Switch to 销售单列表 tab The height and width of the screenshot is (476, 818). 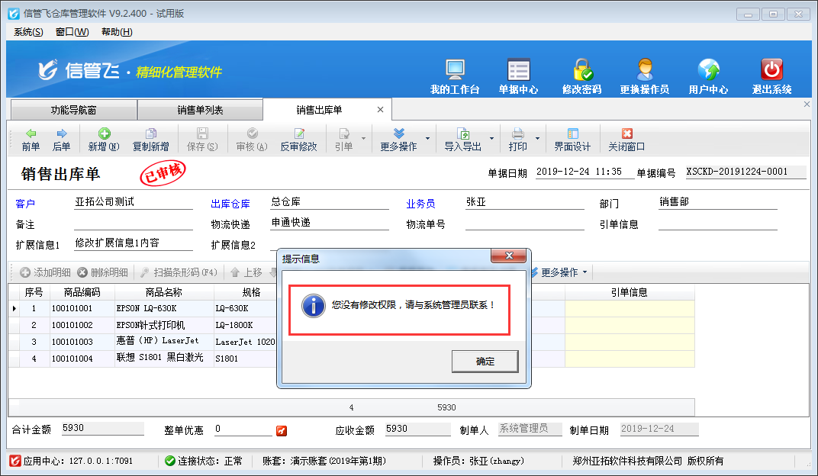pyautogui.click(x=200, y=110)
